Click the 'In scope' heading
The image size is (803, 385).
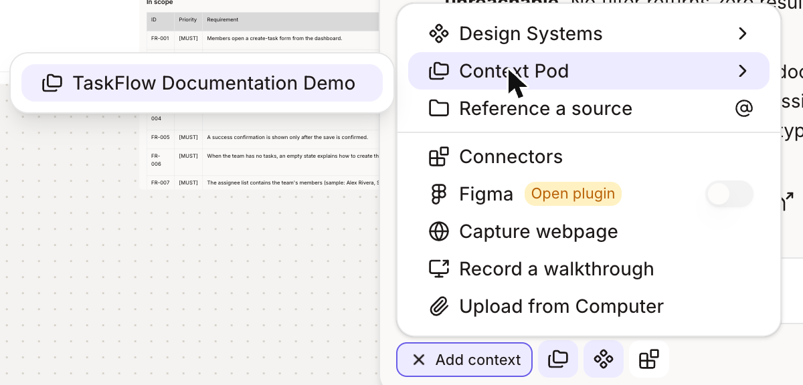(x=160, y=3)
